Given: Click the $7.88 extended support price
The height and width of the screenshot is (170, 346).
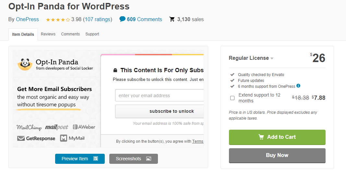Looking at the screenshot, I should tap(319, 98).
